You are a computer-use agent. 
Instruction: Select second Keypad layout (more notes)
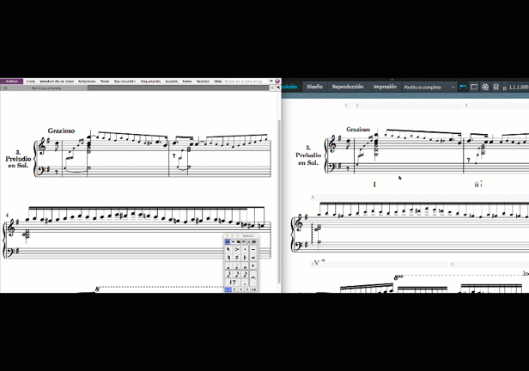coord(233,242)
